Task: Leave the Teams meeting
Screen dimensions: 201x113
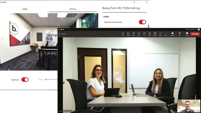Action: (195, 34)
